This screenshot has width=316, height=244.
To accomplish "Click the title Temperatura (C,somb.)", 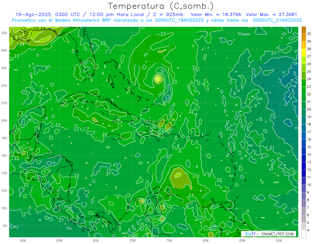I will pyautogui.click(x=161, y=6).
